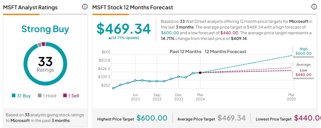Click the Strong Buy consensus label
The height and width of the screenshot is (128, 321).
click(45, 29)
